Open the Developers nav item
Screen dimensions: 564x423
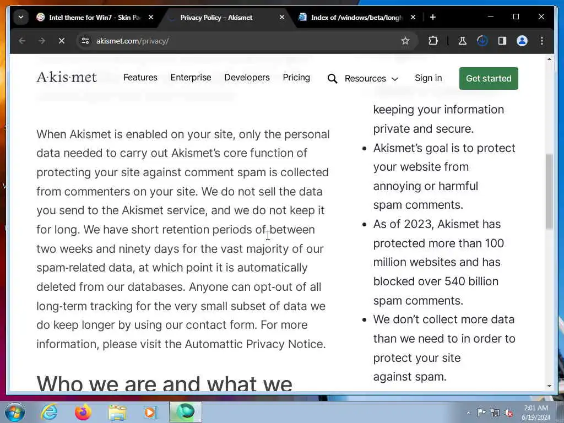point(247,77)
